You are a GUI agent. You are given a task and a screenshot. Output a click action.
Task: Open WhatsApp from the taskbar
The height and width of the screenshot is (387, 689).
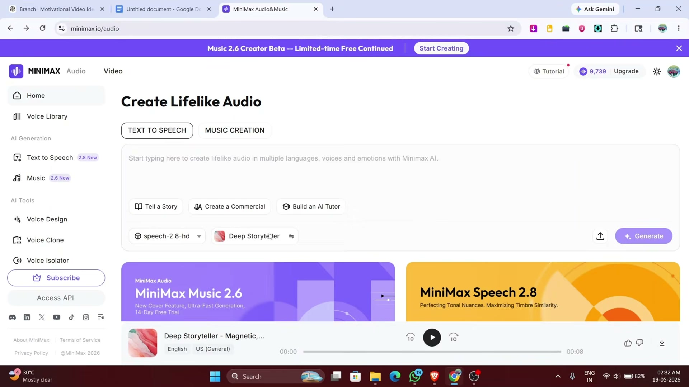tap(415, 377)
